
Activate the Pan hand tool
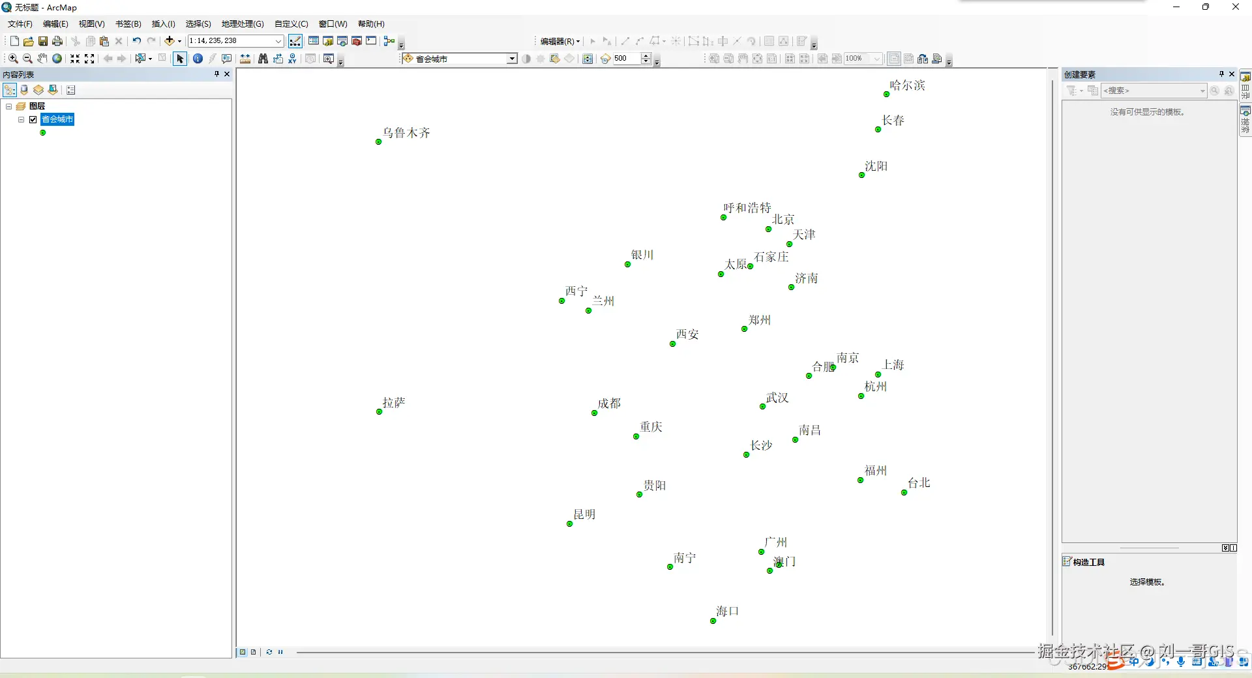point(42,59)
